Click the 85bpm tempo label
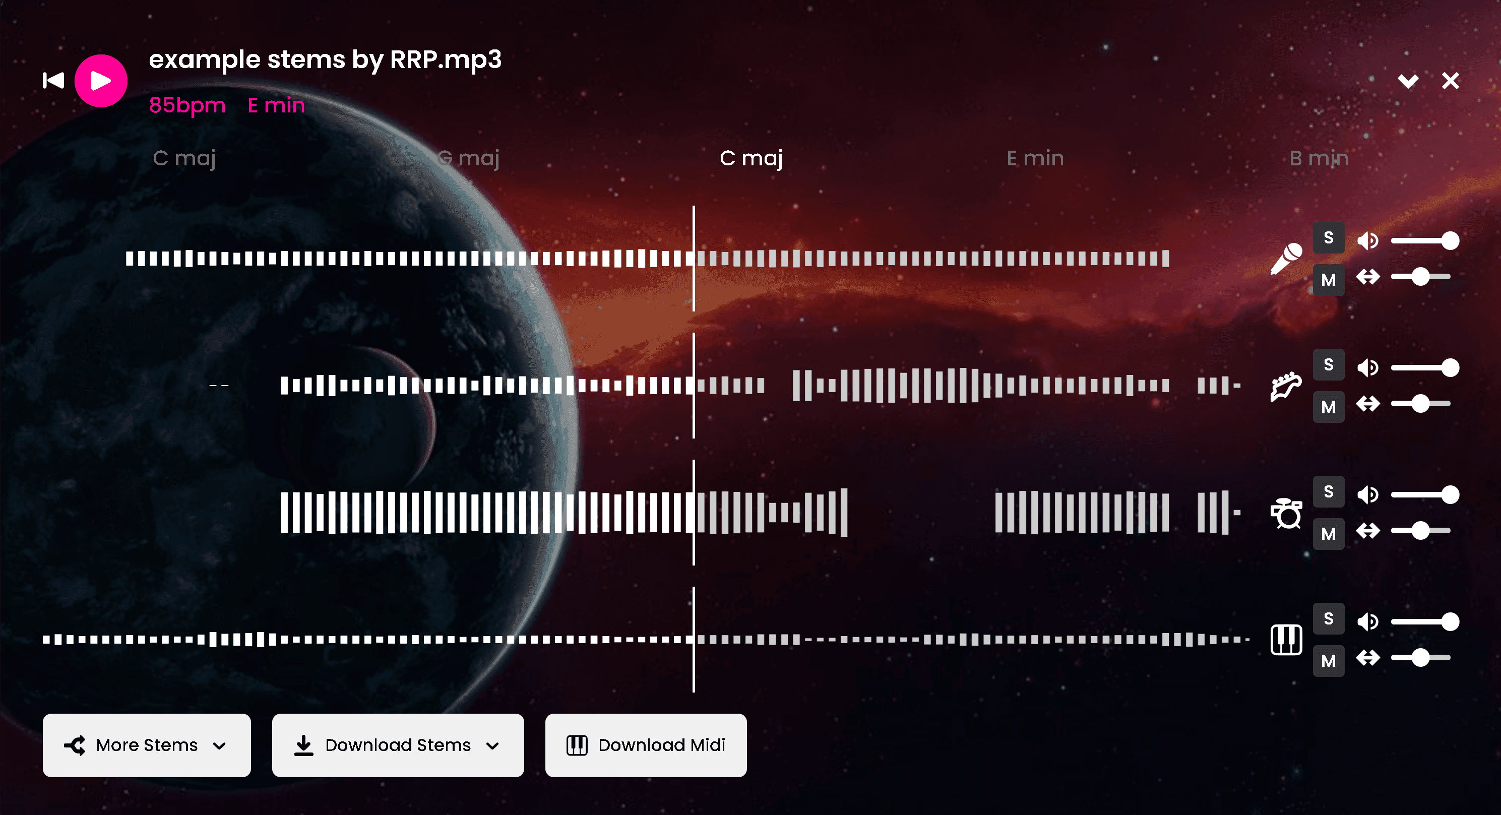Viewport: 1501px width, 815px height. click(187, 105)
